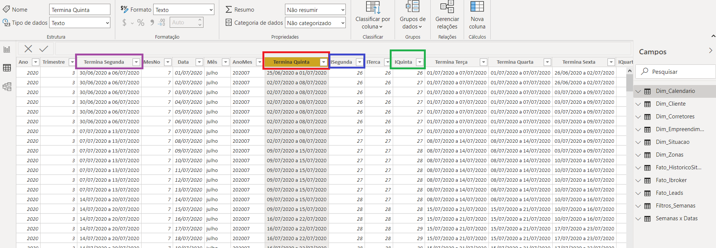Select Fato_Leads in the fields list
This screenshot has width=716, height=248.
click(x=669, y=193)
